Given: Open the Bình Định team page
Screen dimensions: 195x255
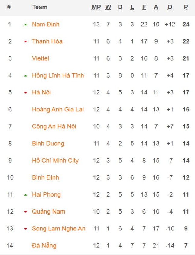Looking at the screenshot, I should 45,177.
